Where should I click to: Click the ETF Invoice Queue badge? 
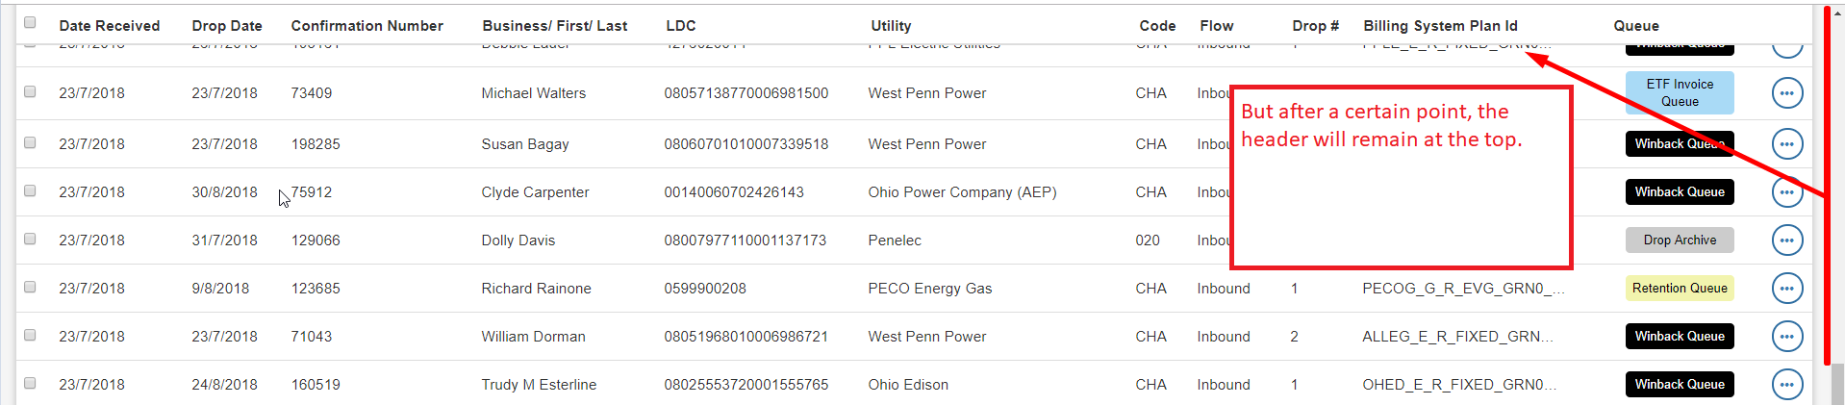(1680, 93)
